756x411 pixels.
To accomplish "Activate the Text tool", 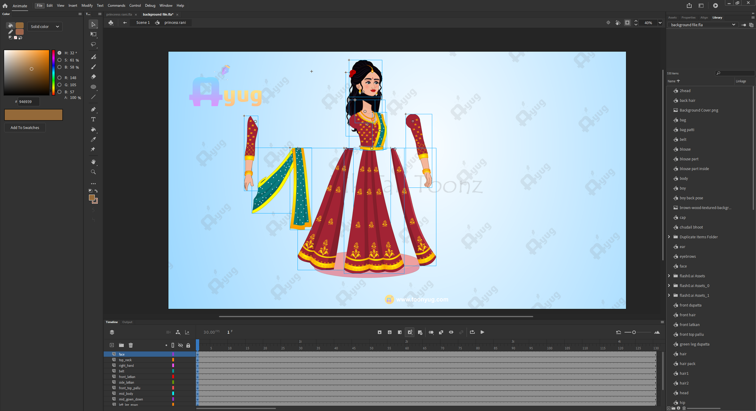I will pos(94,120).
